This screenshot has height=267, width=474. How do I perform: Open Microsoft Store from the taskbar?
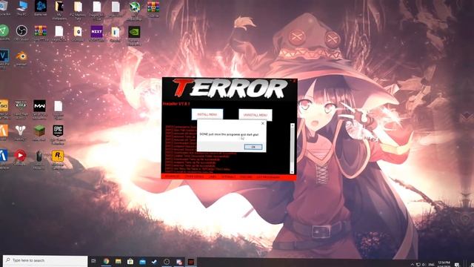[x=130, y=261]
